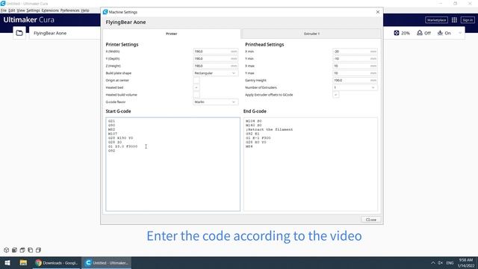The image size is (478, 269).
Task: Toggle Heated bed checkbox
Action: pos(196,87)
